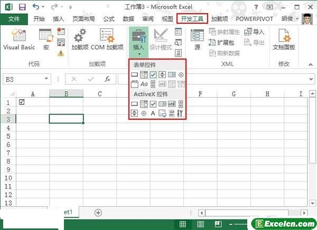317x230 pixels.
Task: Select column G header
Action: tap(234, 94)
